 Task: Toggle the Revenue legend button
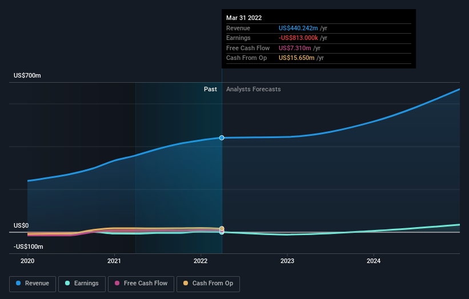(x=33, y=284)
